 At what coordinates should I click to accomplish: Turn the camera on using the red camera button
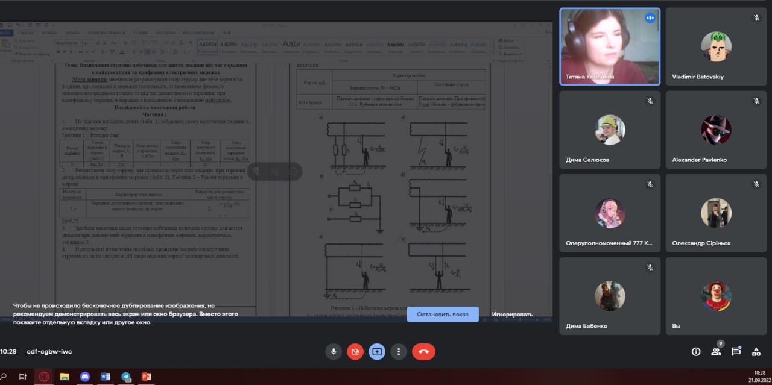click(x=355, y=351)
